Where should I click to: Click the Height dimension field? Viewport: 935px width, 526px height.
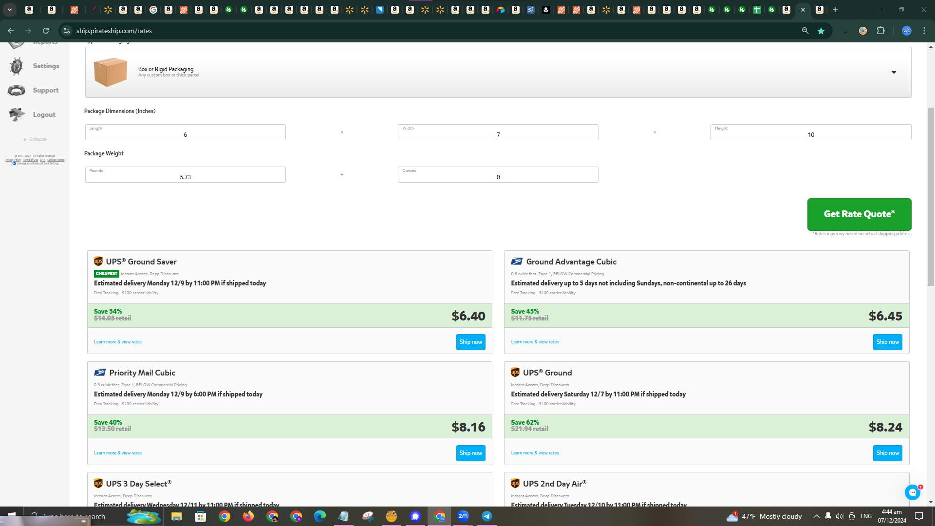coord(811,132)
